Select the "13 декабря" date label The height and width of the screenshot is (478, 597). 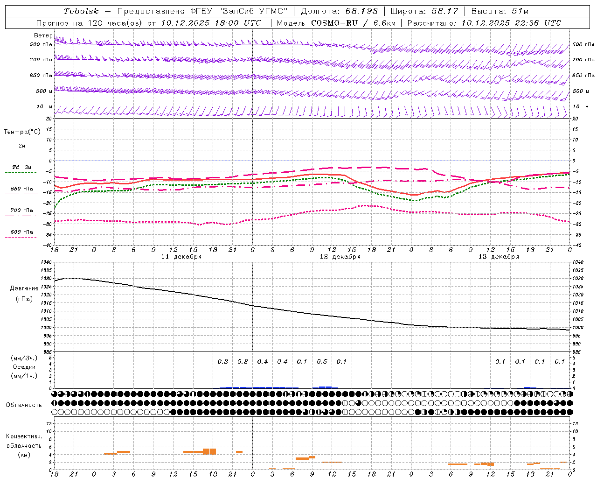tap(499, 257)
